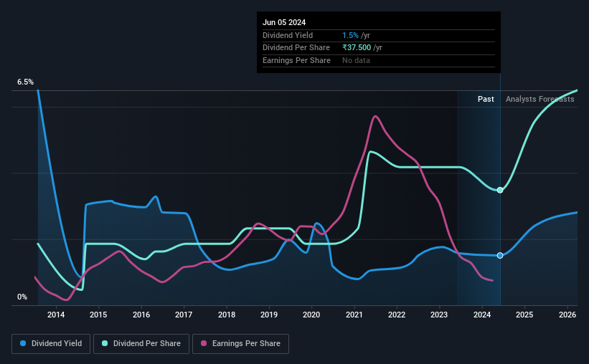Click the blue Dividend Yield legend dot
Image resolution: width=589 pixels, height=364 pixels.
coord(23,343)
